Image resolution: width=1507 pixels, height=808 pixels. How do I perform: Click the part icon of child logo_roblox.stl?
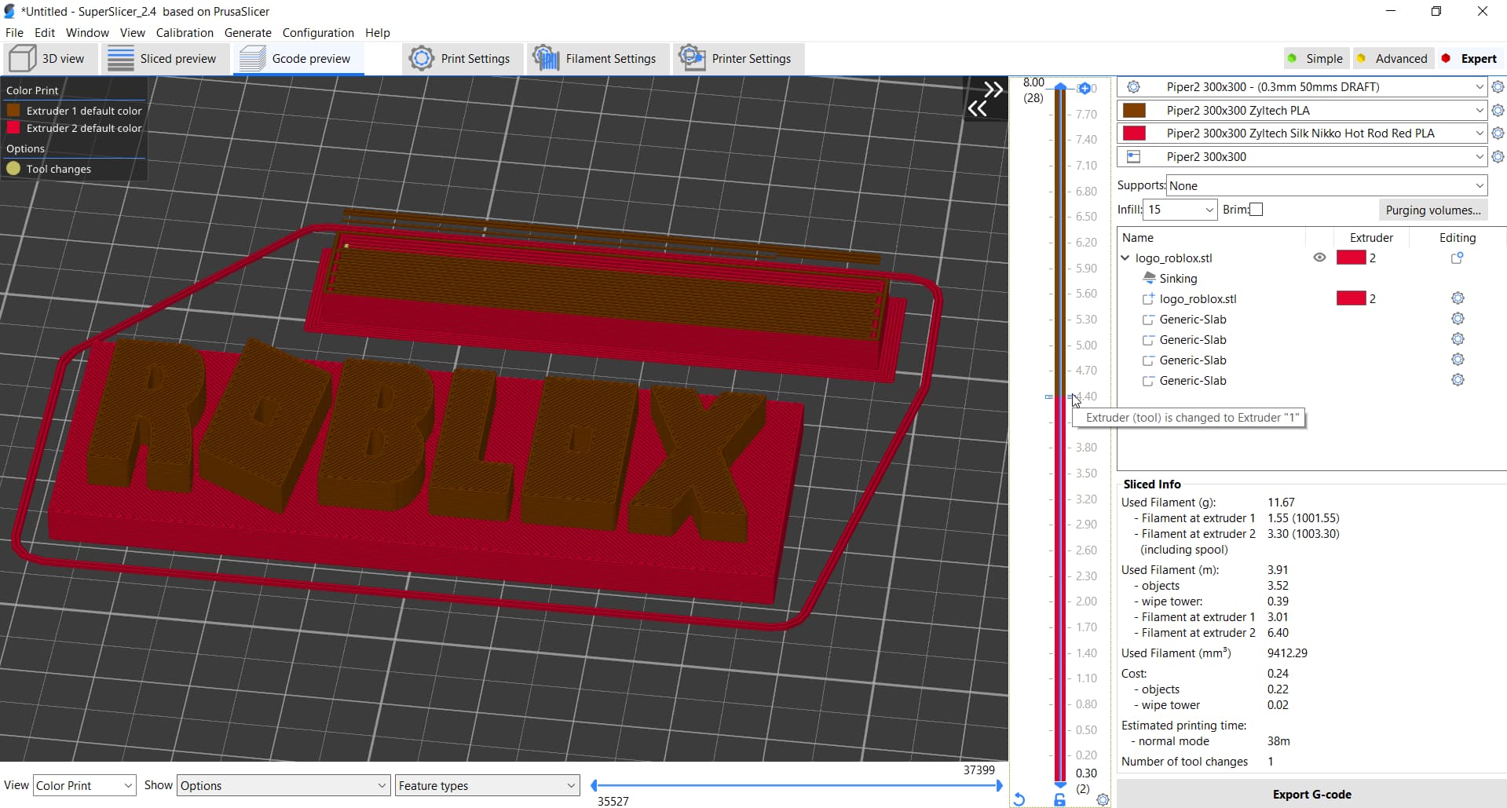click(1148, 299)
